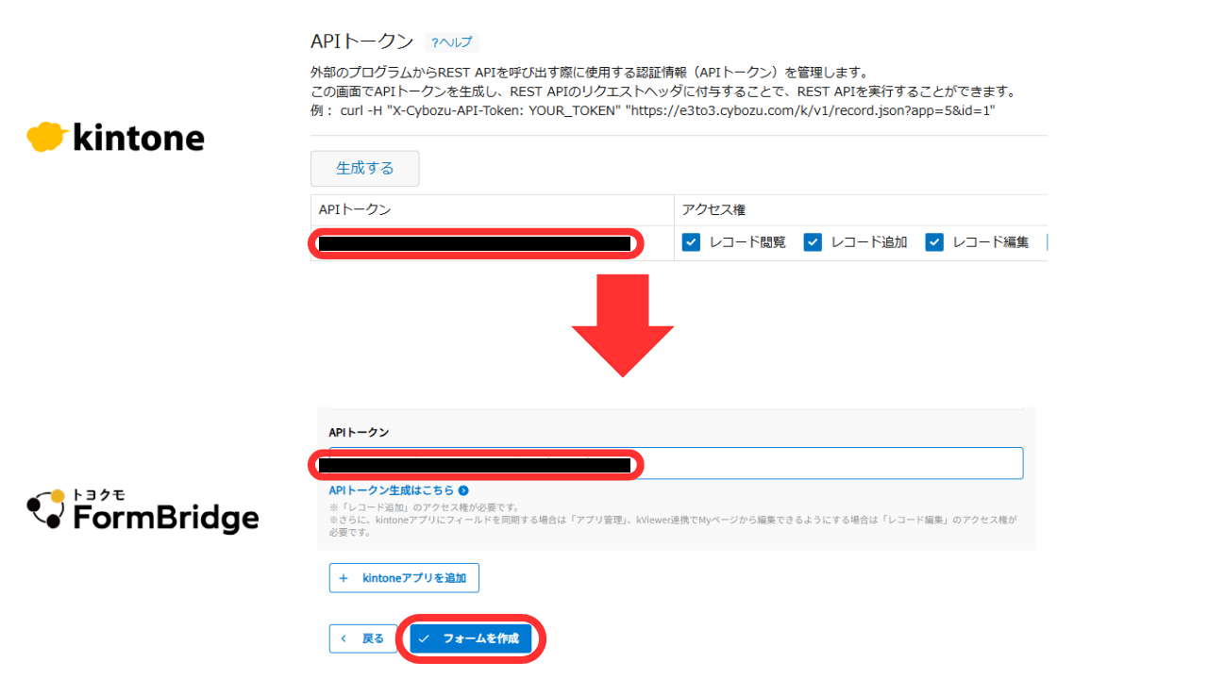Click the アクセス権 column header
The height and width of the screenshot is (679, 1208).
click(x=861, y=209)
